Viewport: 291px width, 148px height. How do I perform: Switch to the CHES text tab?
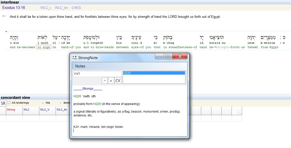[x=76, y=8]
